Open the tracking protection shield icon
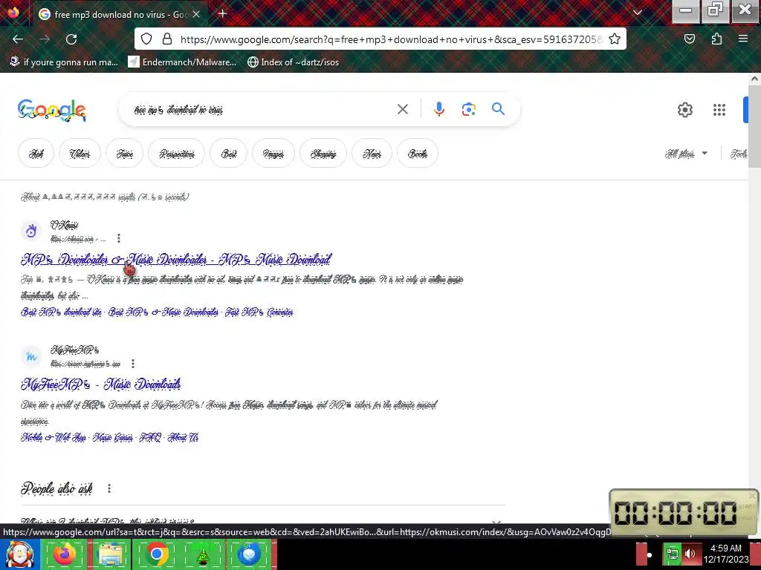The width and height of the screenshot is (761, 570). [x=146, y=39]
